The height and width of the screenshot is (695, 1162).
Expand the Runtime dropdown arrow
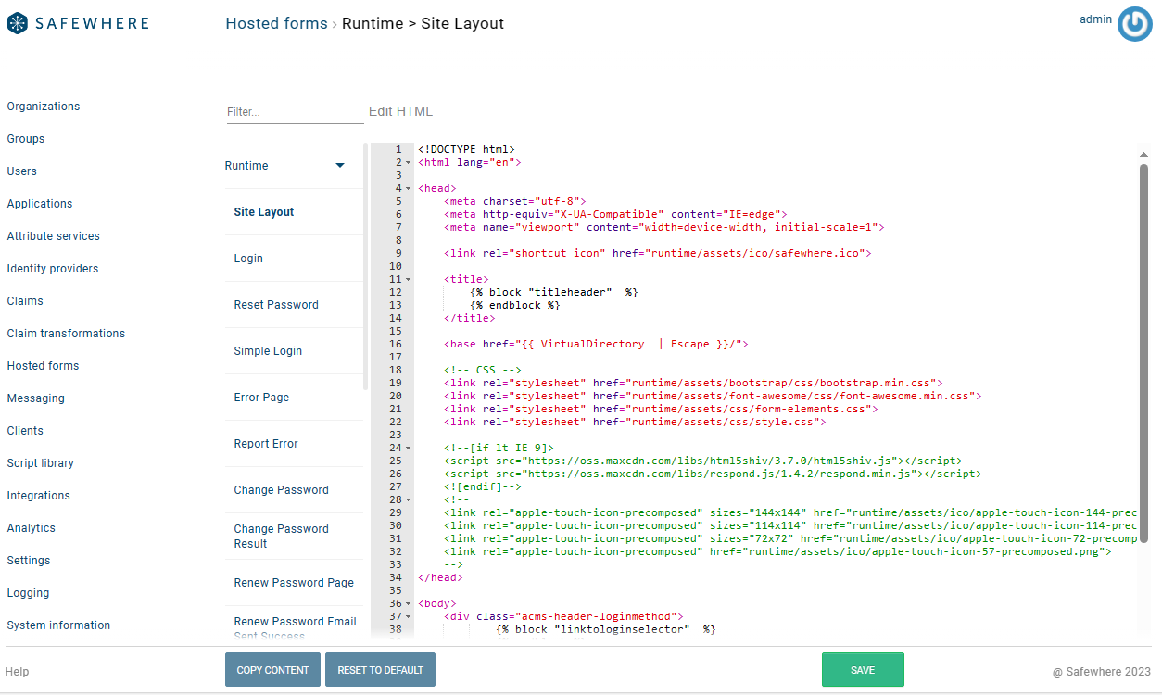pos(340,166)
